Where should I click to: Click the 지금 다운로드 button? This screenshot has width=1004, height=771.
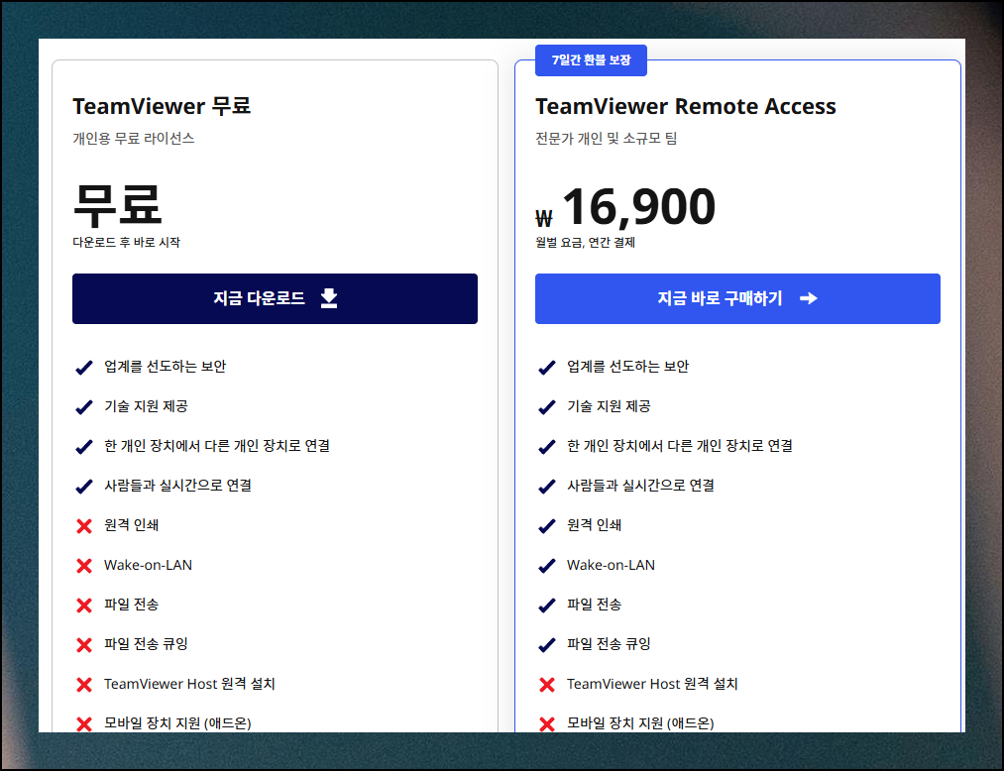(x=275, y=298)
